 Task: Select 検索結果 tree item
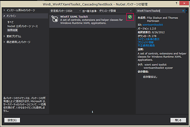12,30
